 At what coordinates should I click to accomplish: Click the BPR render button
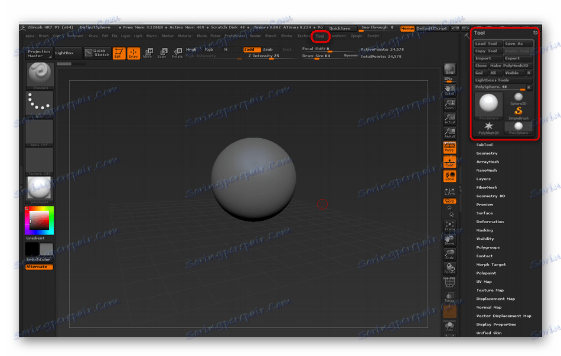pyautogui.click(x=450, y=68)
